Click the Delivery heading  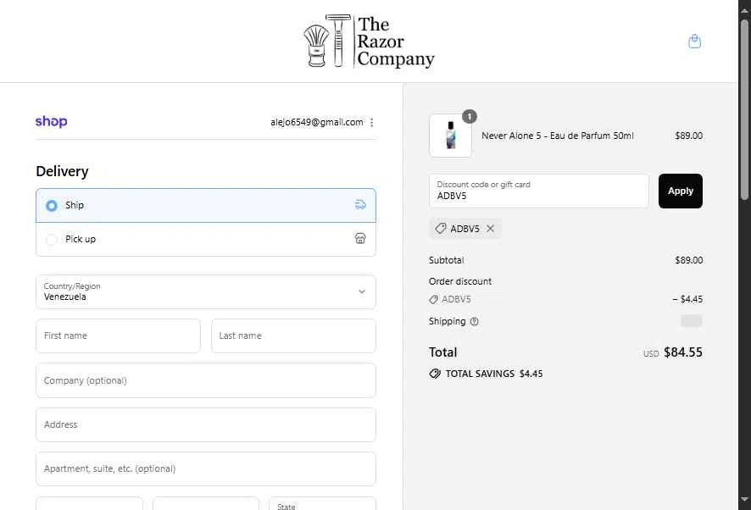pyautogui.click(x=62, y=171)
